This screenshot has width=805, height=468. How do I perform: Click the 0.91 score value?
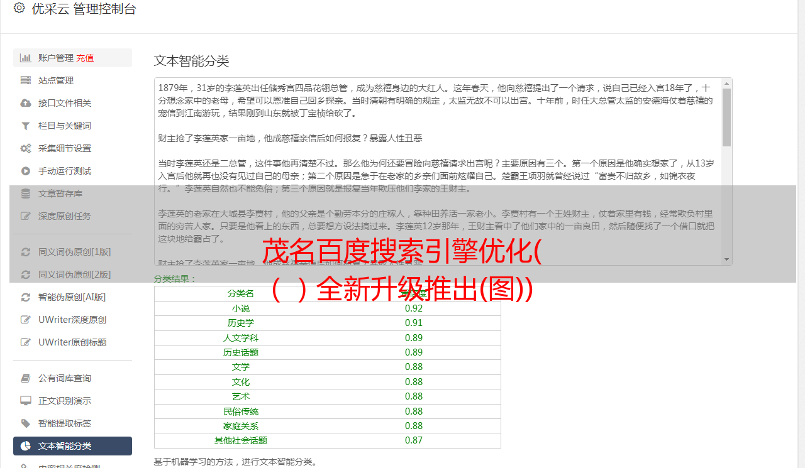point(414,323)
